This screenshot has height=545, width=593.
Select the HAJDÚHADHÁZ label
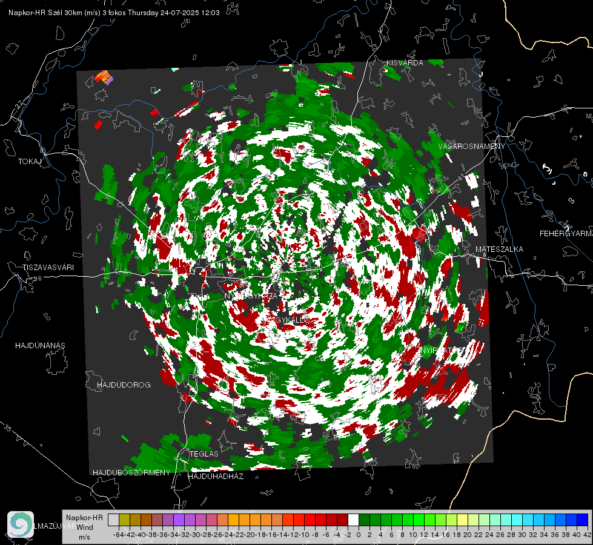click(x=216, y=477)
